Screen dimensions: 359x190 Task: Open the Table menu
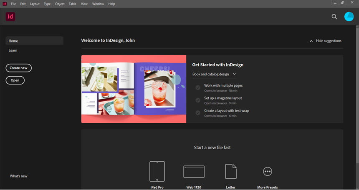coord(73,4)
